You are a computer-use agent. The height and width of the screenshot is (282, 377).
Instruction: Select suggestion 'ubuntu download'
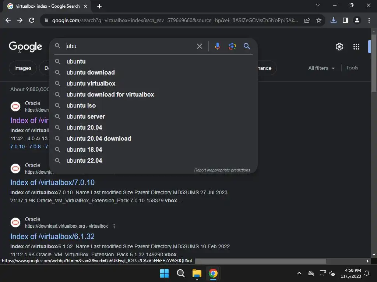153,72
